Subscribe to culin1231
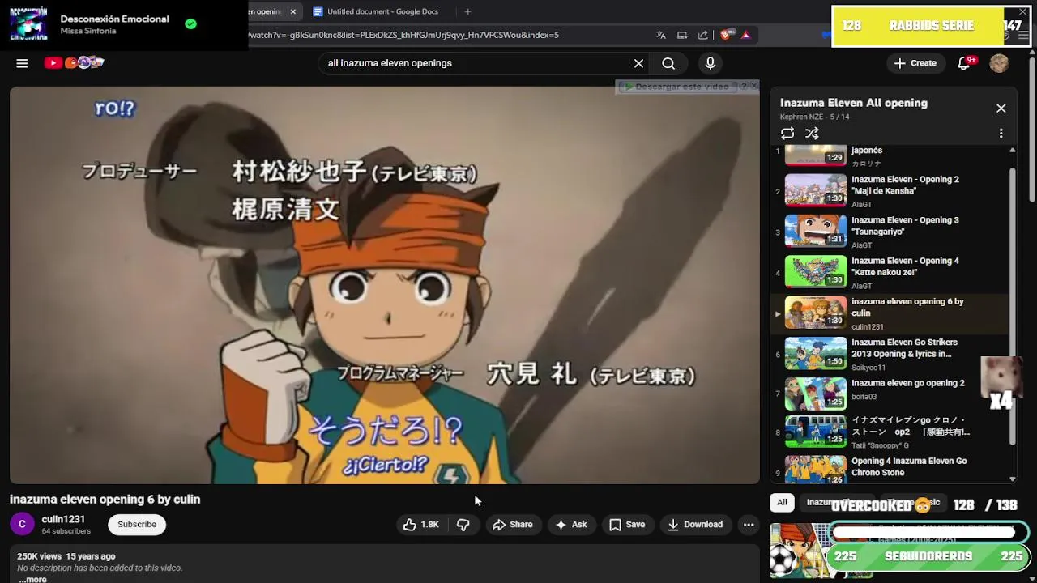1037x583 pixels. click(x=137, y=525)
